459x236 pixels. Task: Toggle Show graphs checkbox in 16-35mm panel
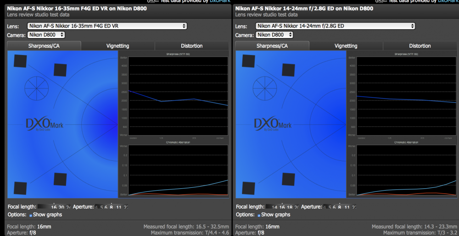(x=31, y=215)
